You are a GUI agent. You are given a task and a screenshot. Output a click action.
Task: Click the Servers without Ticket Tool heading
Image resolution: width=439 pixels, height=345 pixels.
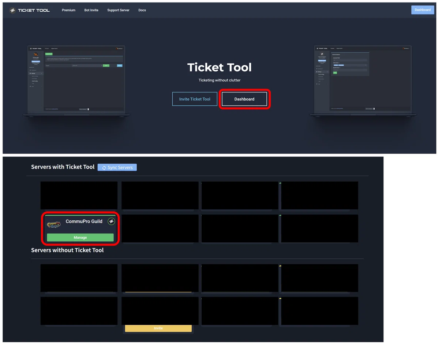(x=67, y=250)
